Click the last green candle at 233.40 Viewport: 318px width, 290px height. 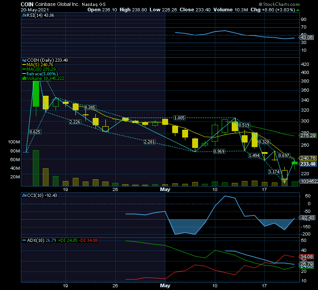click(295, 163)
